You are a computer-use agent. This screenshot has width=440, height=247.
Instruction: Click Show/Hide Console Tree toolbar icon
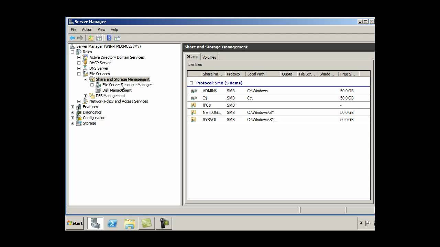(99, 38)
